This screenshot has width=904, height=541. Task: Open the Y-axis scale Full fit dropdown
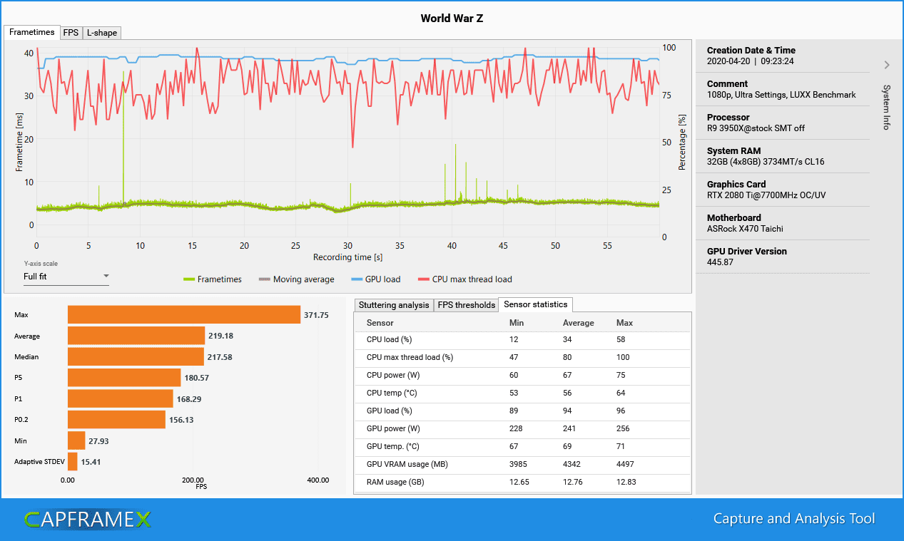click(66, 277)
